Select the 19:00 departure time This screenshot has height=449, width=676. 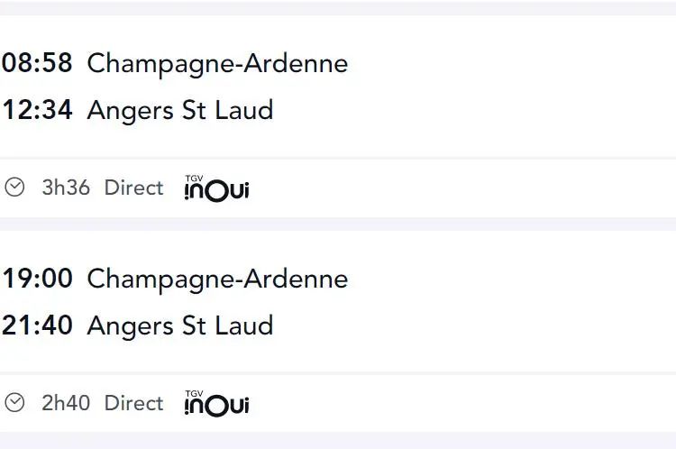(x=37, y=279)
